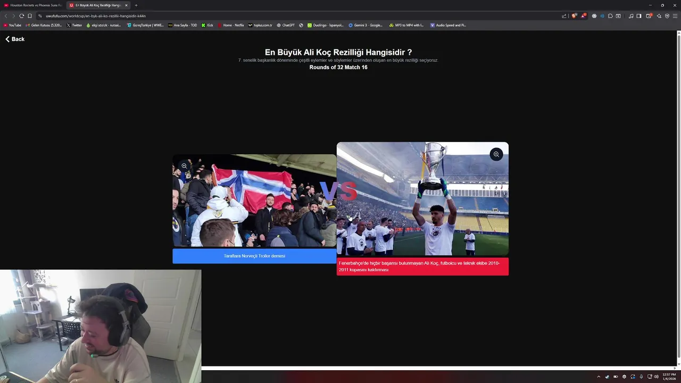Bookmark this page icon
The image size is (681, 383).
[30, 16]
